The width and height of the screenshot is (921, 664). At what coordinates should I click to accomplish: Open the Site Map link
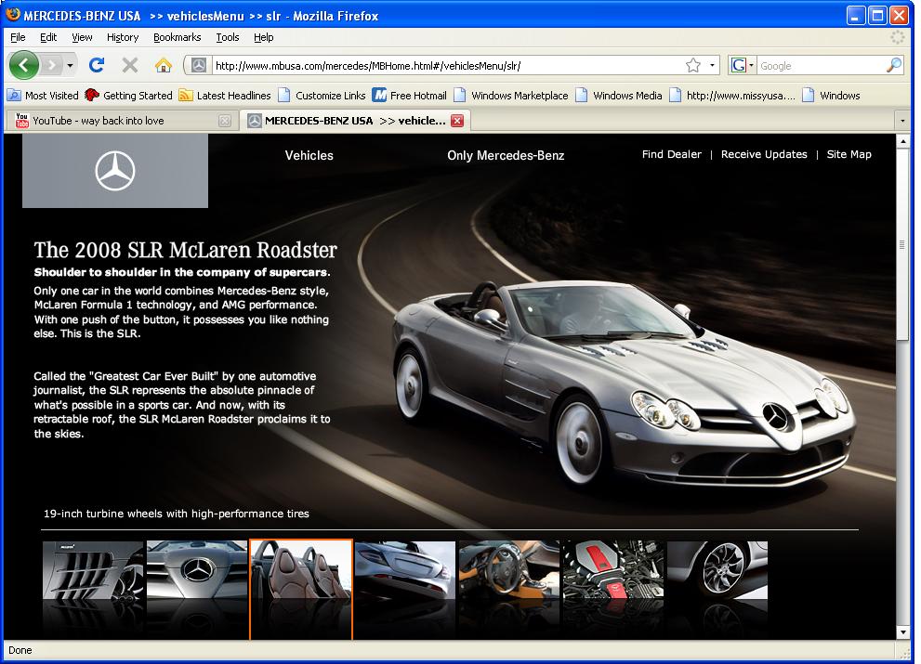tap(849, 154)
